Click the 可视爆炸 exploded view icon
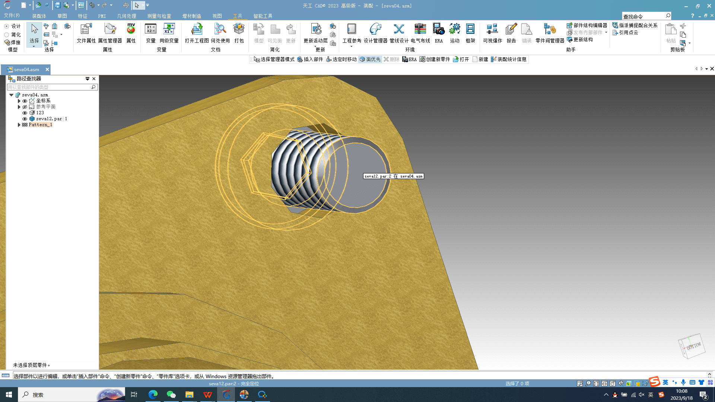 click(x=492, y=33)
